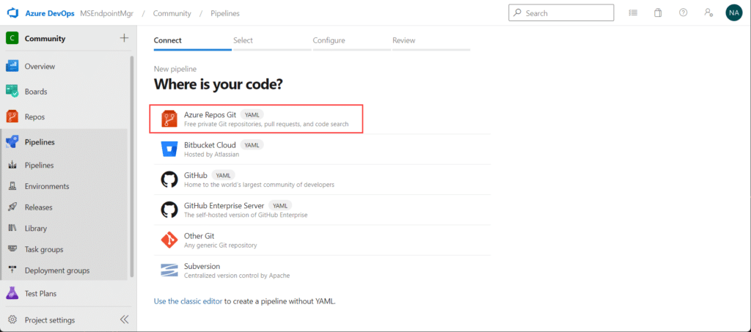Click the Azure DevOps logo icon
751x332 pixels.
12,13
